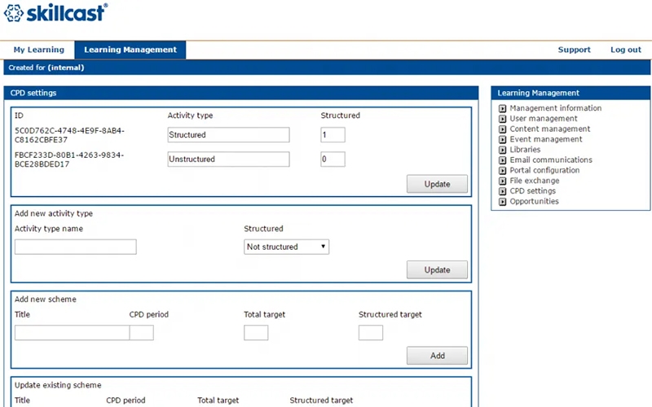This screenshot has height=407, width=652.
Task: Select the Learning Management tab
Action: (130, 50)
